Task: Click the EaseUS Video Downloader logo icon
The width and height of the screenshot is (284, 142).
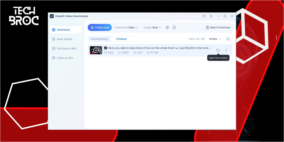Action: coord(52,16)
